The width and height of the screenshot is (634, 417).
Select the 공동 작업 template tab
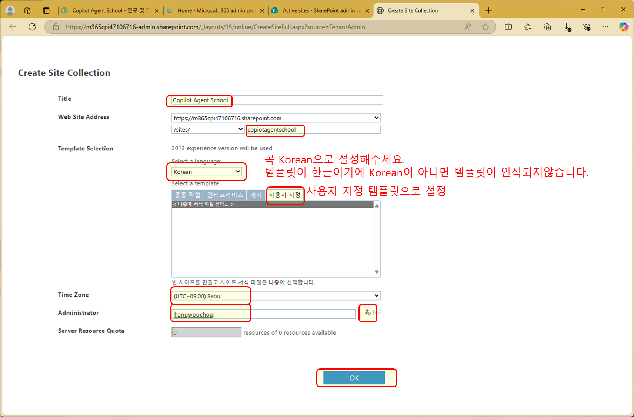187,195
